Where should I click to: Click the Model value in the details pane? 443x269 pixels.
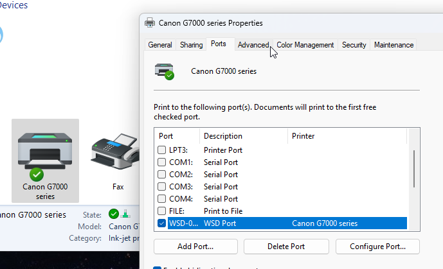click(123, 227)
